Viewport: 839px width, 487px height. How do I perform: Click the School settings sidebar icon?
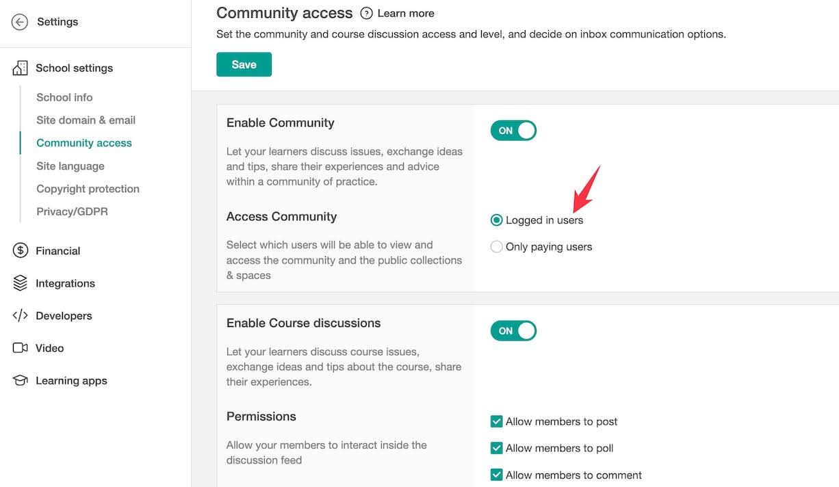(x=20, y=67)
